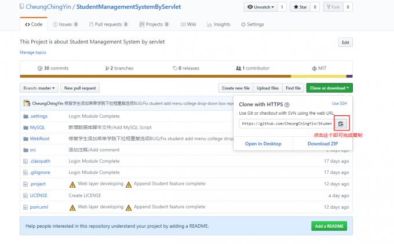Click first warning icon in .project row
The width and height of the screenshot is (394, 244).
click(72, 185)
